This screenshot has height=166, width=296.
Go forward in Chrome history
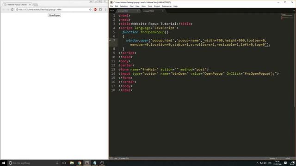point(8,9)
